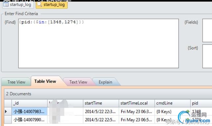The image size is (212, 126).
Task: Click the cmdLine column header
Action: (172, 103)
